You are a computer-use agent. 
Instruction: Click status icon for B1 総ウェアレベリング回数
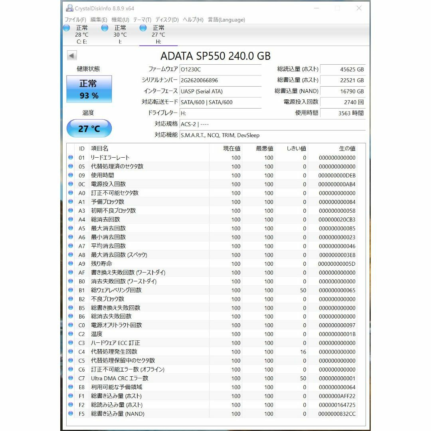(x=71, y=290)
